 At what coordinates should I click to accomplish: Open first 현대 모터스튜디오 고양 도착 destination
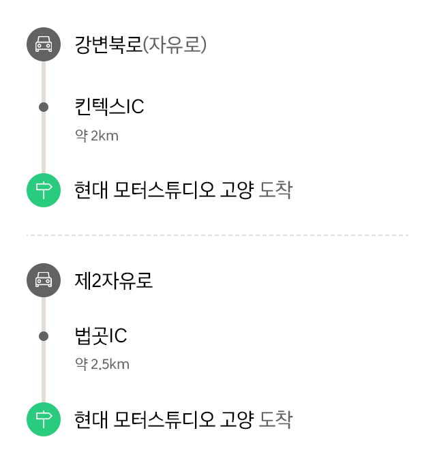(x=183, y=190)
